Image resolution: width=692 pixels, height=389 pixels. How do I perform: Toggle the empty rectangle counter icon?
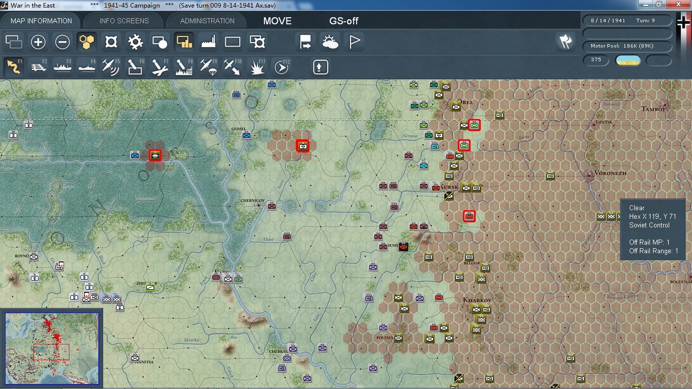point(233,42)
